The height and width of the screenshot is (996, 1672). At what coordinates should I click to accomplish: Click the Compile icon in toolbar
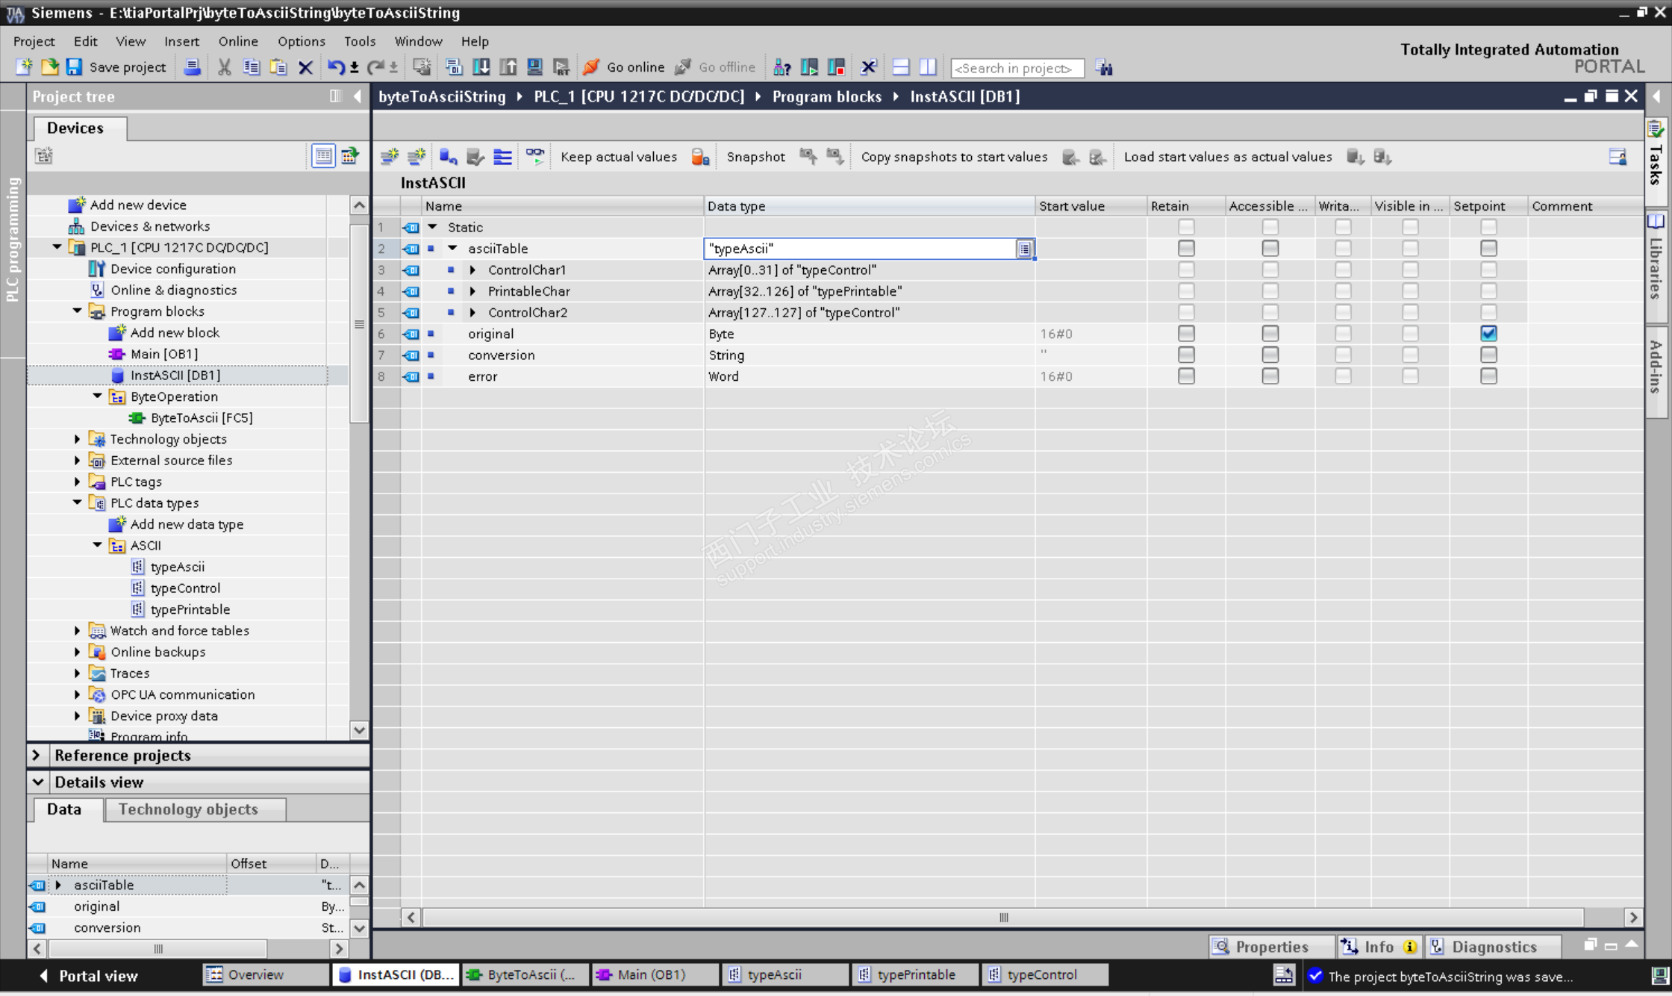(453, 67)
